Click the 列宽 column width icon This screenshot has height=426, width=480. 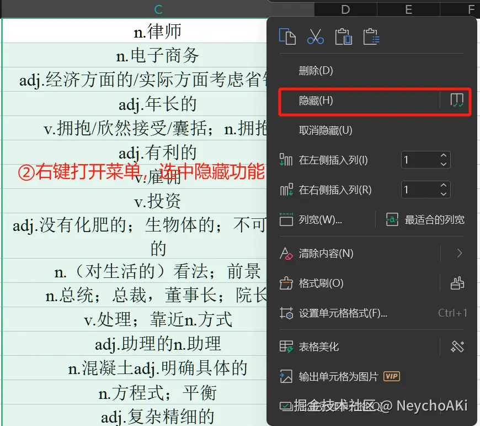click(287, 219)
